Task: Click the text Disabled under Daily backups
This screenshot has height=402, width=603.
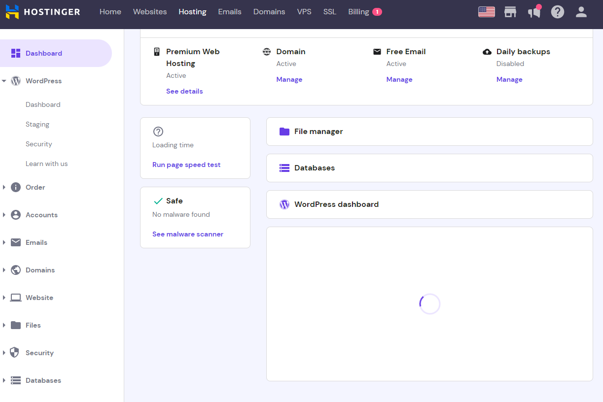Action: tap(510, 64)
